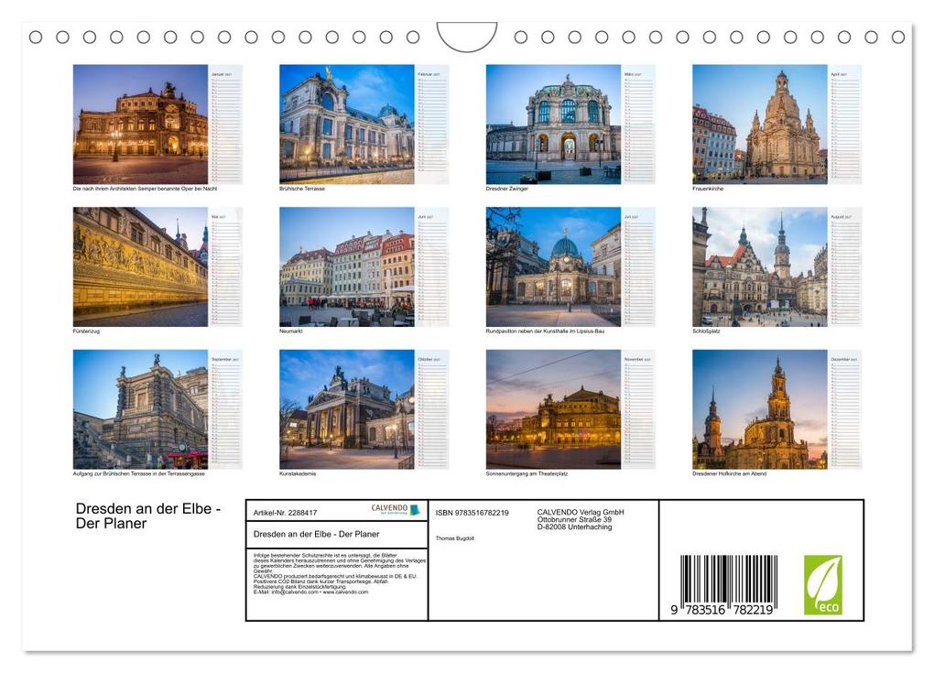Image resolution: width=934 pixels, height=673 pixels.
Task: Click the caption 'Rundpavillon neben der Kunsthalle im Lipsius-Bau'
Action: (x=545, y=331)
